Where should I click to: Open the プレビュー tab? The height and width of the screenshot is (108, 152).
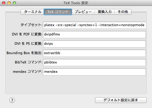pos(83,12)
